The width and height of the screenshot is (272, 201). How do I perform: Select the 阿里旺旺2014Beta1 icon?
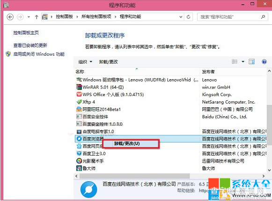[79, 109]
